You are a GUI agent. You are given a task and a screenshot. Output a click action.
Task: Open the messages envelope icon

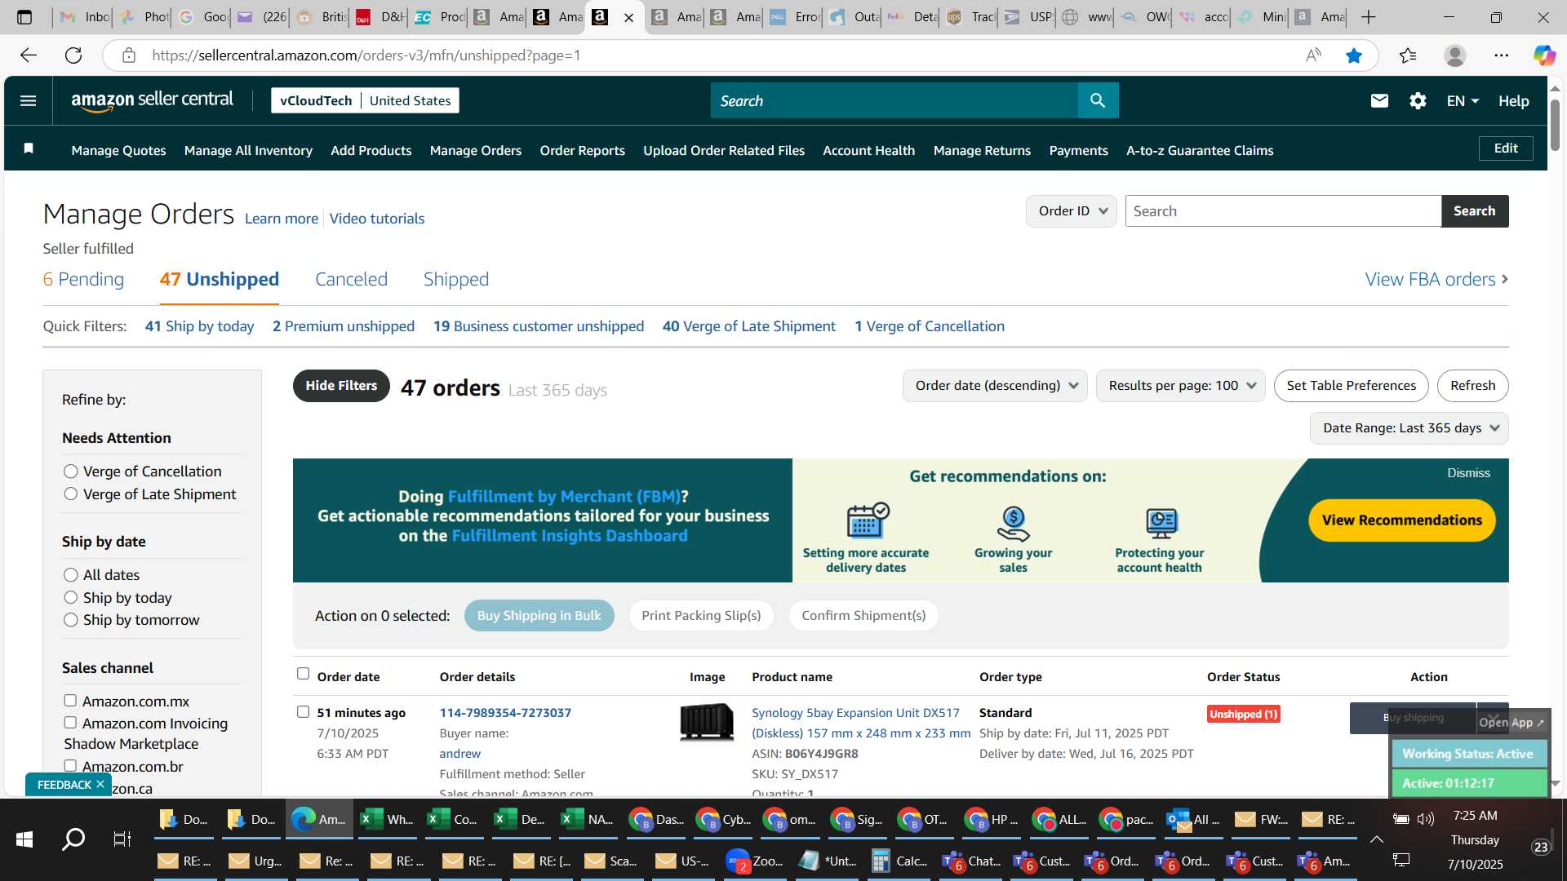point(1379,100)
